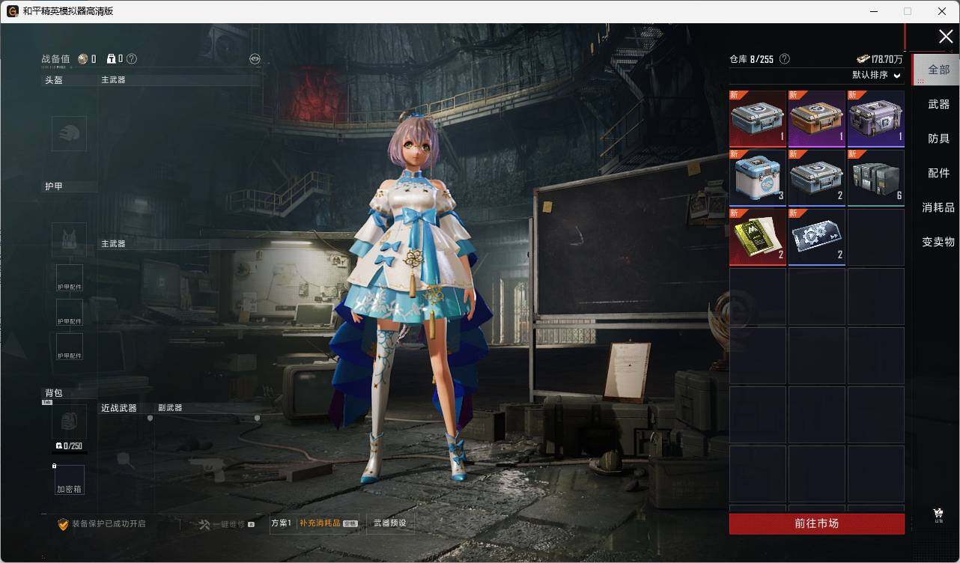The image size is (960, 563).
Task: Select the golden book item
Action: (758, 237)
